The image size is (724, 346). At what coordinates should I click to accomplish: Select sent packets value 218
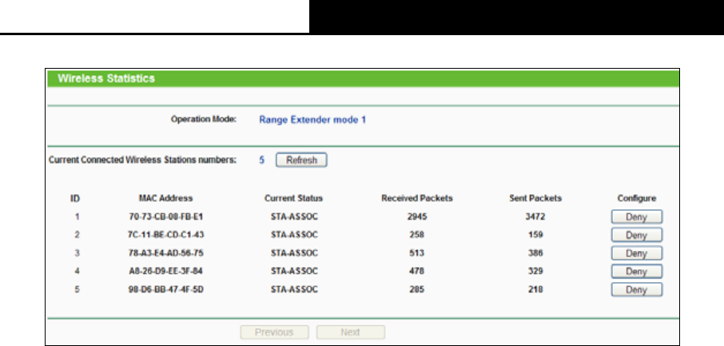coord(535,289)
